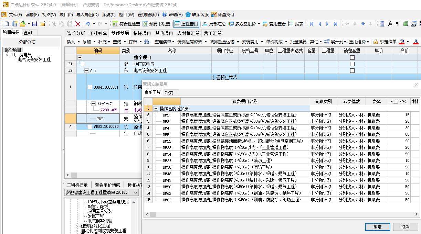Go to previous record blue arrow
The width and height of the screenshot is (421, 234).
click(x=319, y=24)
